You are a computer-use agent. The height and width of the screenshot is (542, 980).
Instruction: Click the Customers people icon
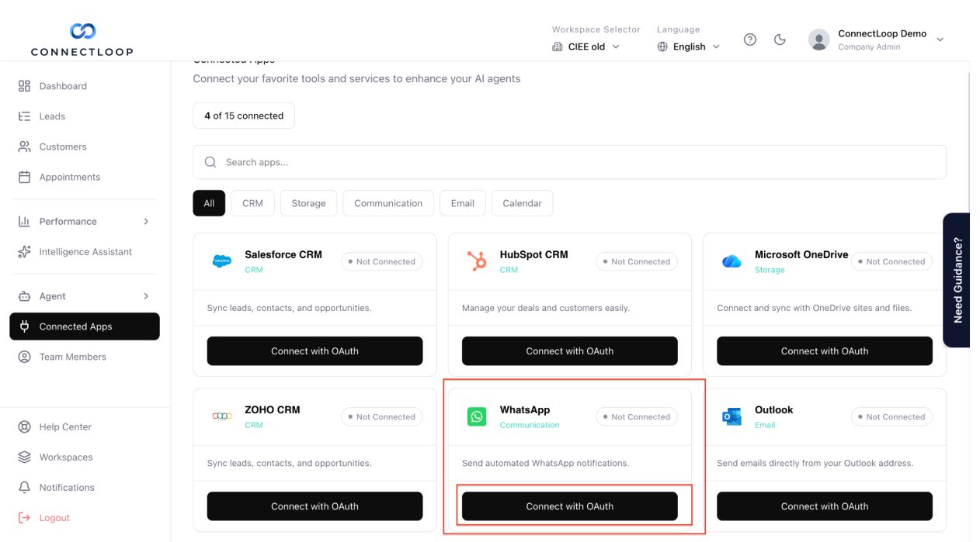pyautogui.click(x=24, y=147)
